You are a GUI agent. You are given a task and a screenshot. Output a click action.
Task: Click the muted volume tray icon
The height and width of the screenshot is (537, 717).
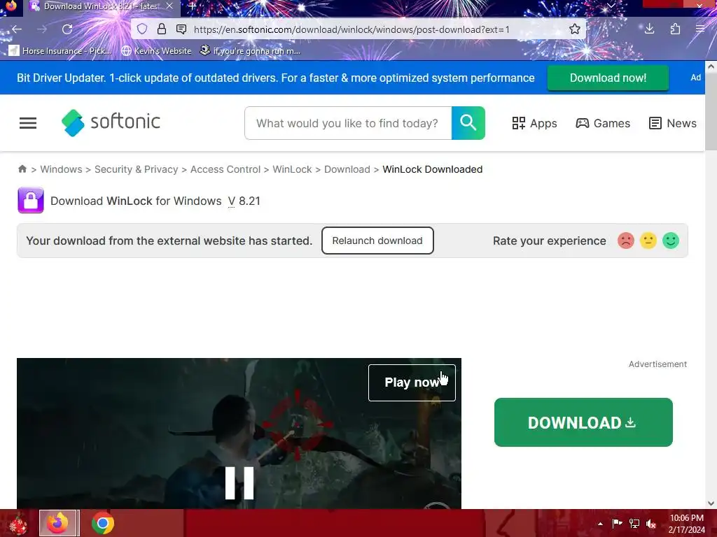point(651,524)
